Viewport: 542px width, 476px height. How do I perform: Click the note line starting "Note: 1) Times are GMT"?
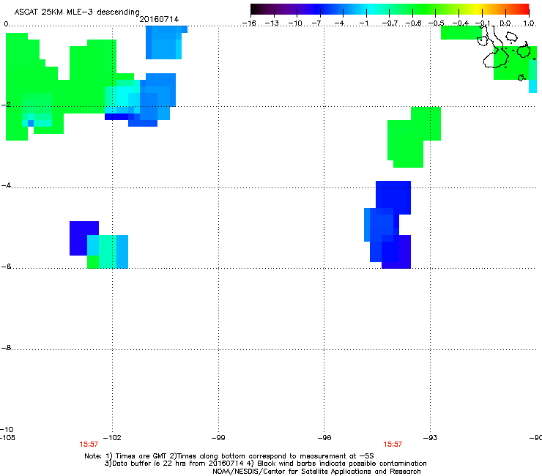[x=229, y=456]
